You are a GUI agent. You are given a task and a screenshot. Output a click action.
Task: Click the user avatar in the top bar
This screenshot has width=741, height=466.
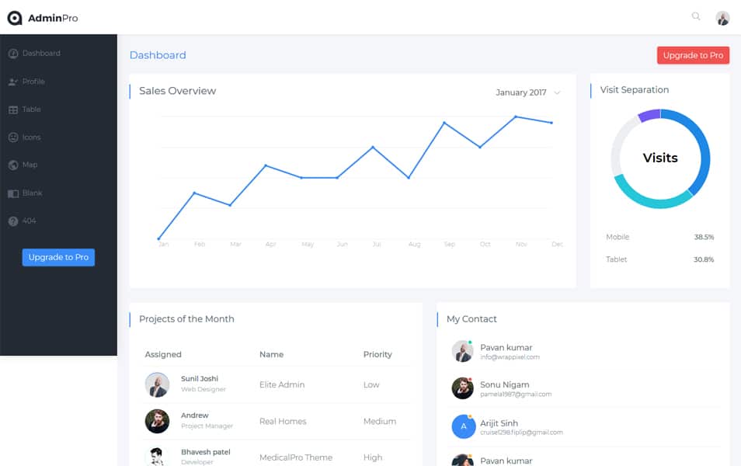[722, 17]
